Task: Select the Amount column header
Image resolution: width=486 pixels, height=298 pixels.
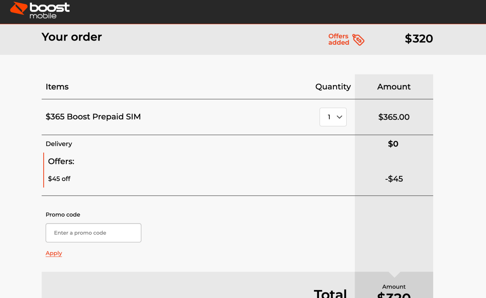Action: coord(394,87)
